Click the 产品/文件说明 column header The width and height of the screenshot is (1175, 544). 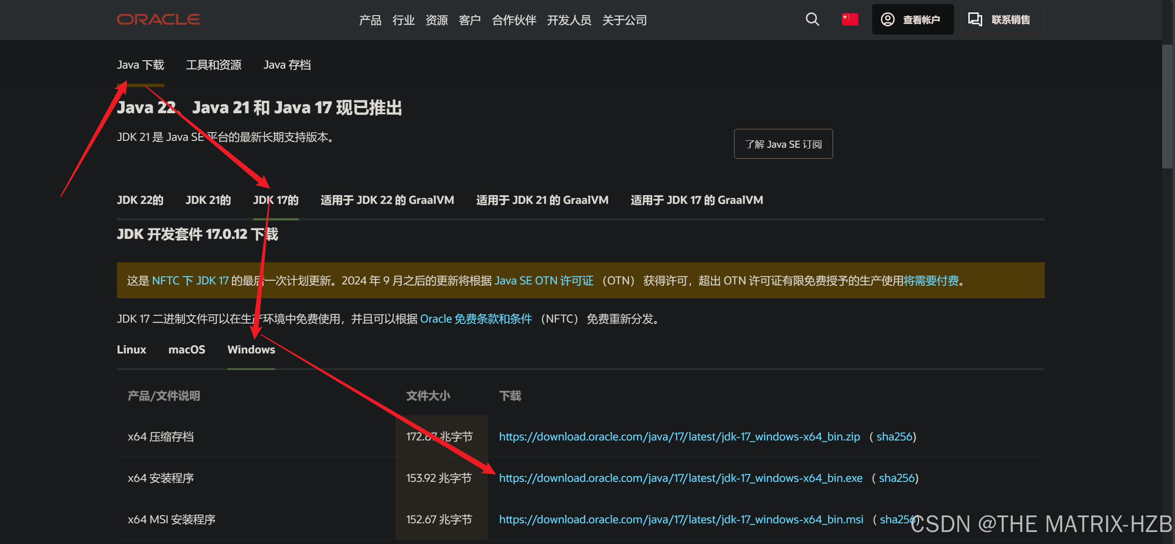164,396
